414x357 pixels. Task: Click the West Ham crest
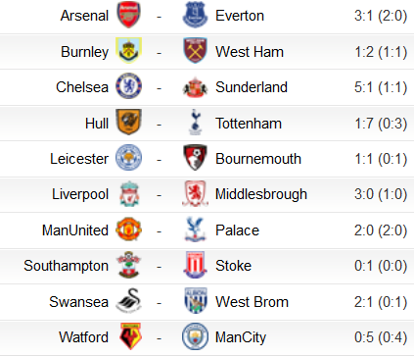[195, 51]
